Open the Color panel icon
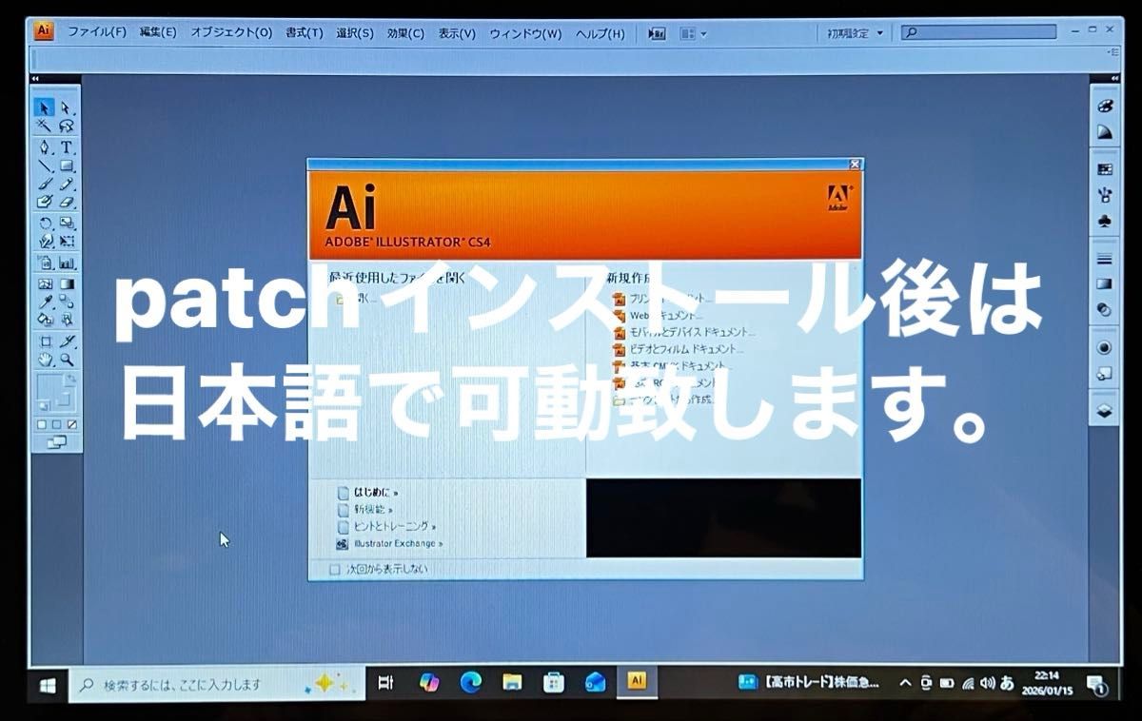 (x=1104, y=107)
